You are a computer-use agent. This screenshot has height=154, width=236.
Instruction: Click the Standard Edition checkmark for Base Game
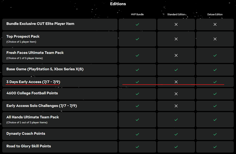[x=176, y=70]
